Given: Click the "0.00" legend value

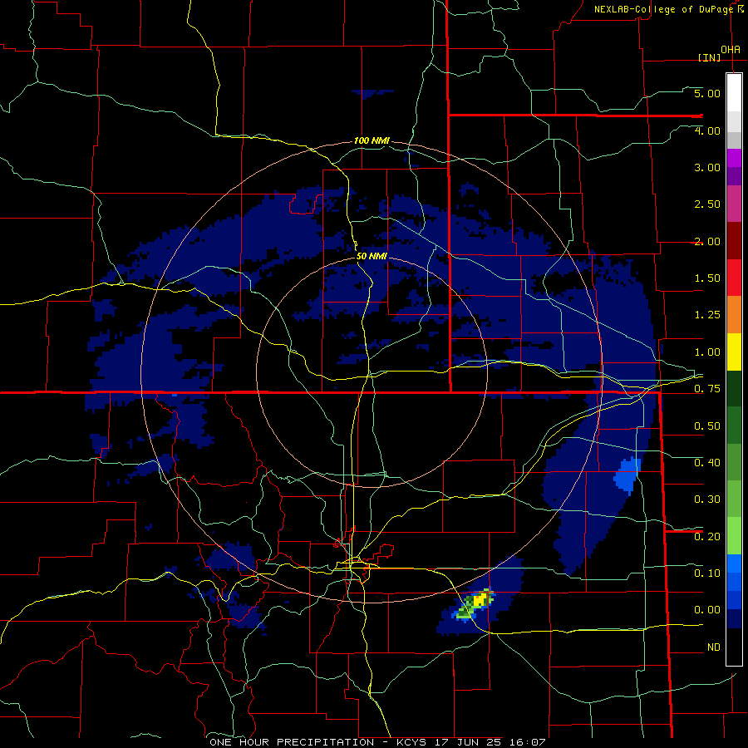Looking at the screenshot, I should [x=707, y=610].
